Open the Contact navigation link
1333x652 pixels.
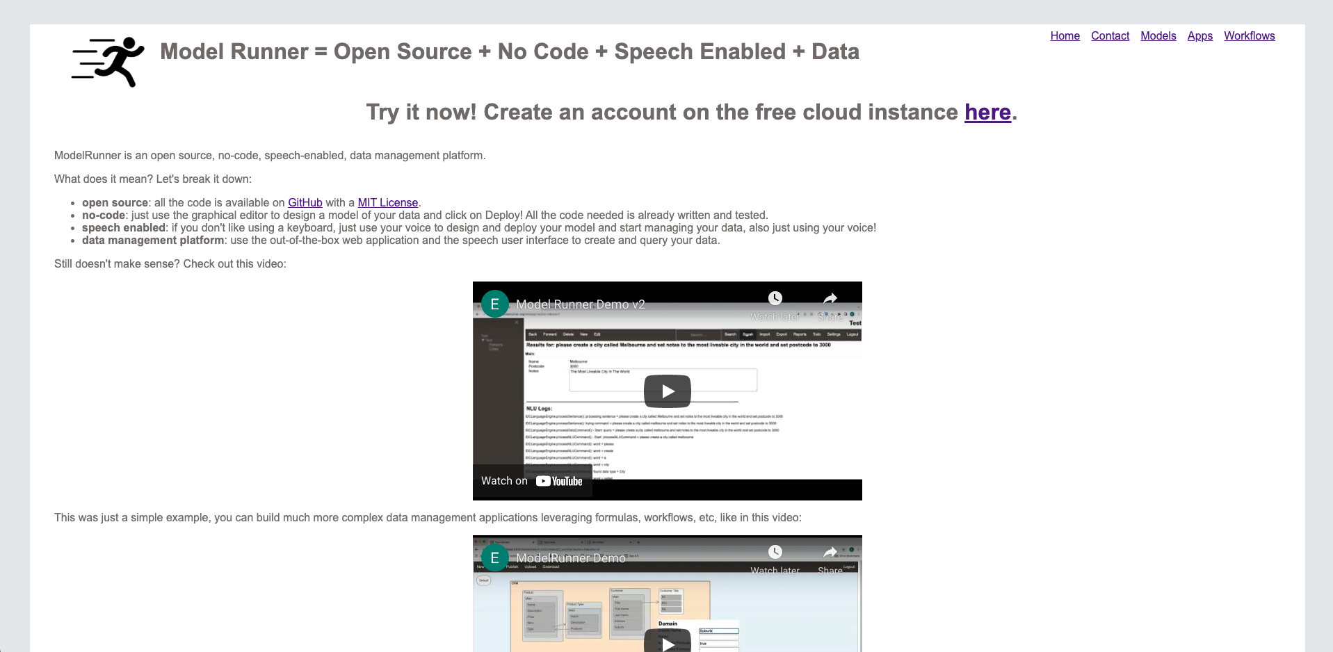pos(1110,36)
